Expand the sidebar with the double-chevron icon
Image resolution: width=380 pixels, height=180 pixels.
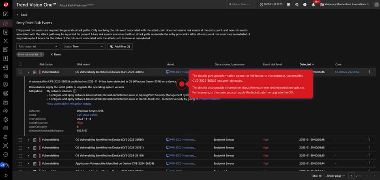tap(6, 175)
